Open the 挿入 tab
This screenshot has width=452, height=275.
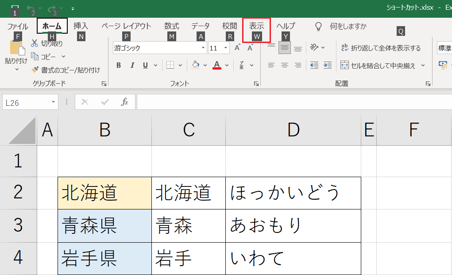point(81,26)
